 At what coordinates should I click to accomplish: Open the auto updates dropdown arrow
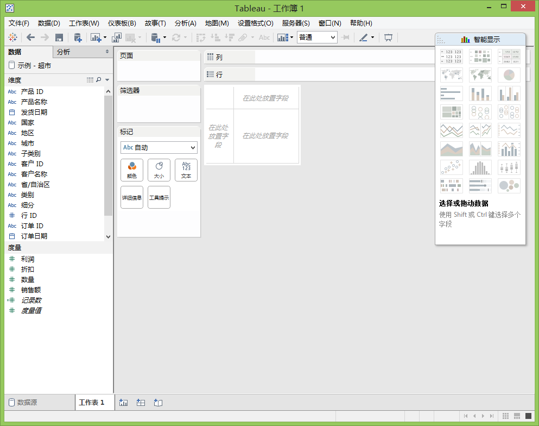tap(164, 37)
